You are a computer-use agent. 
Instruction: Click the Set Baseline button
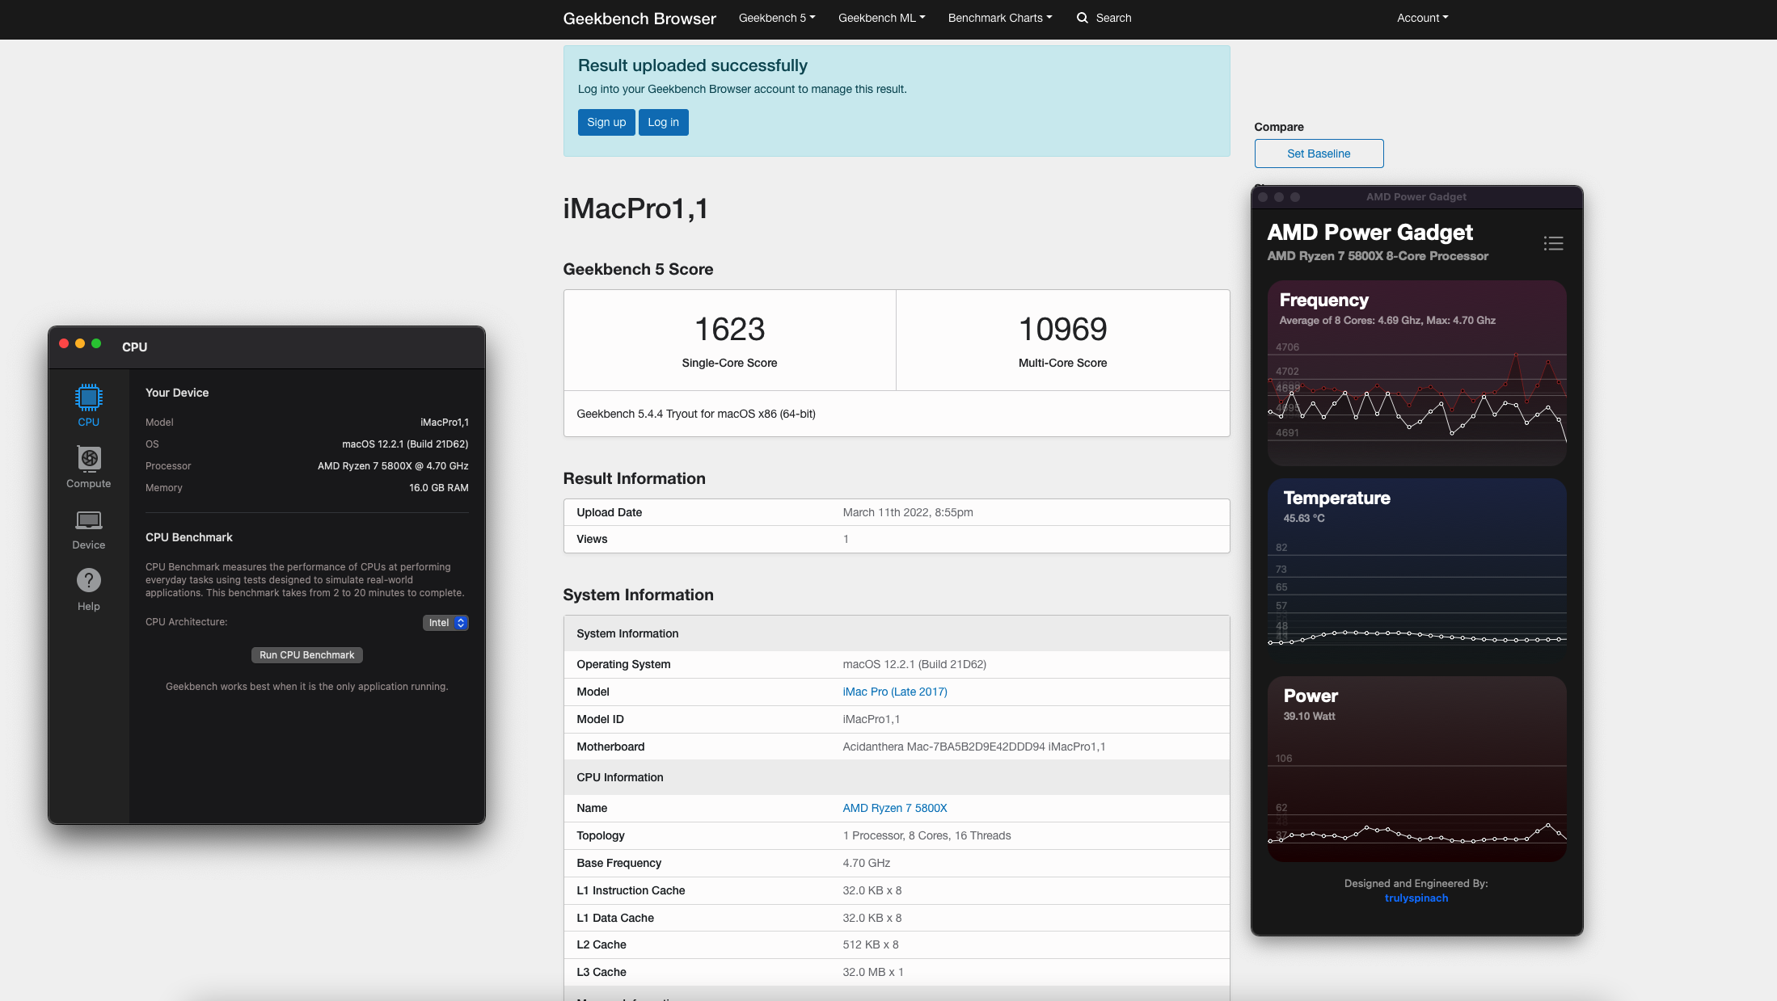(x=1319, y=154)
